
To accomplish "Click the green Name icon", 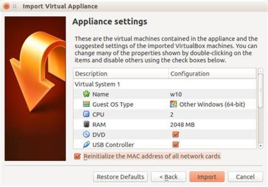I will [86, 94].
